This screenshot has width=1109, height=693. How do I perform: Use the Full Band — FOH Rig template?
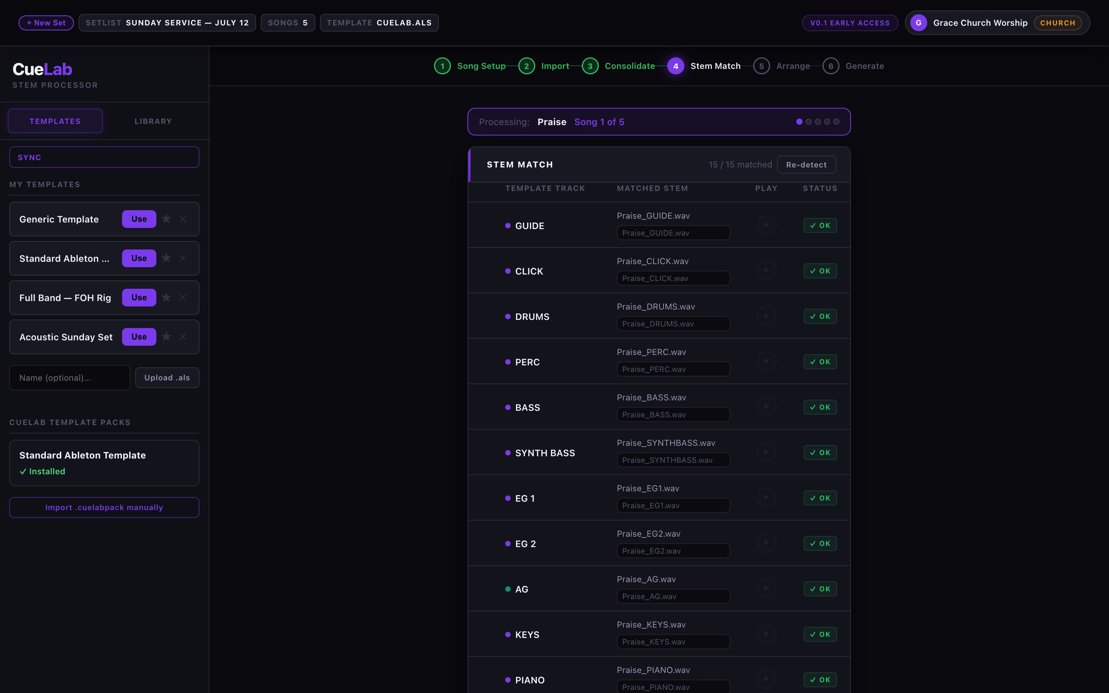tap(139, 298)
